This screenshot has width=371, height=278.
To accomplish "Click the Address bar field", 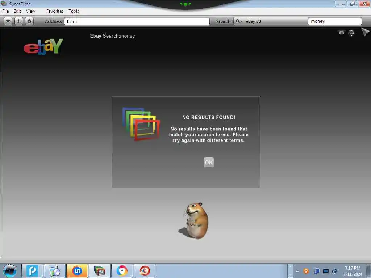I will tap(137, 21).
